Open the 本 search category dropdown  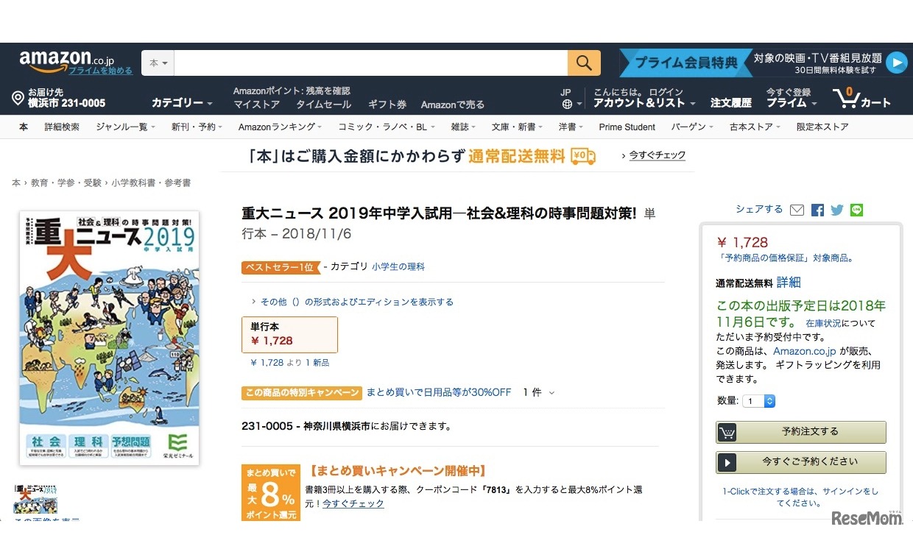(158, 63)
